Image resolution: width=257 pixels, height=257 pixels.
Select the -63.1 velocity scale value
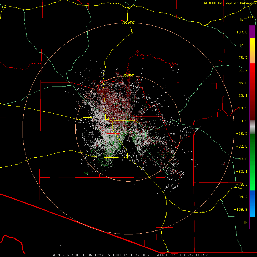point(242,172)
